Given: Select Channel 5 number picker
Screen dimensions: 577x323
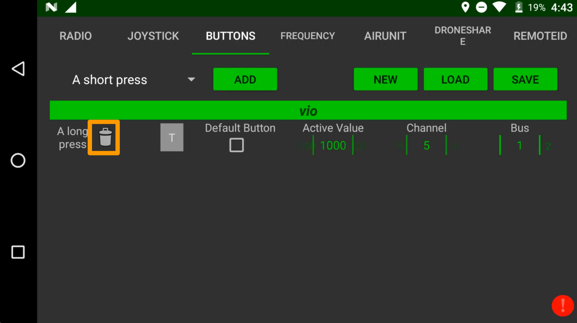Looking at the screenshot, I should click(x=426, y=145).
